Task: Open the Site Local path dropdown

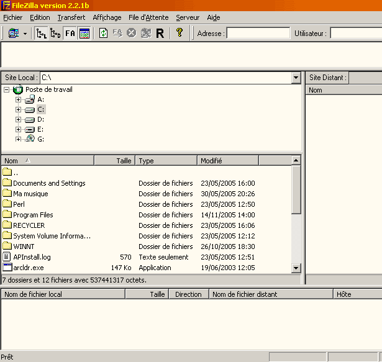Action: click(296, 78)
